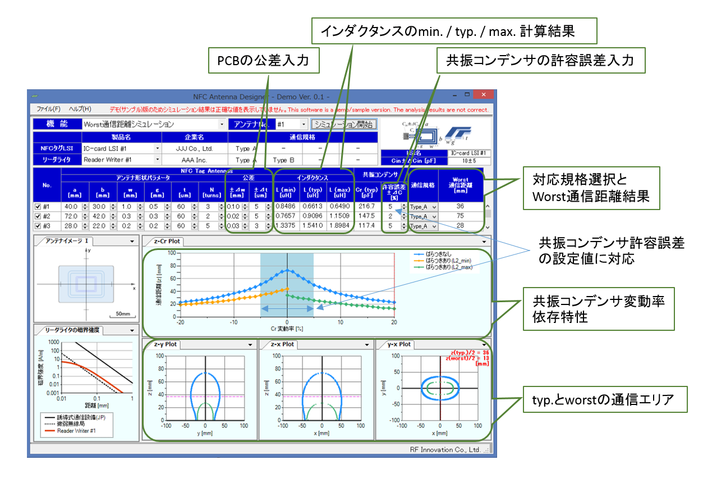703x478 pixels.
Task: Click the AAA Inc. company cell
Action: pos(195,160)
